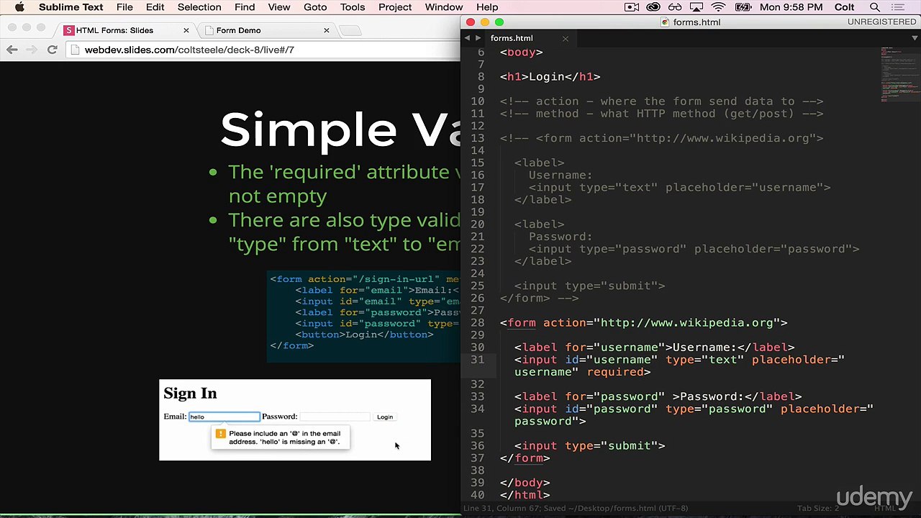This screenshot has height=518, width=921.
Task: Open Spotlight search
Action: tap(875, 7)
